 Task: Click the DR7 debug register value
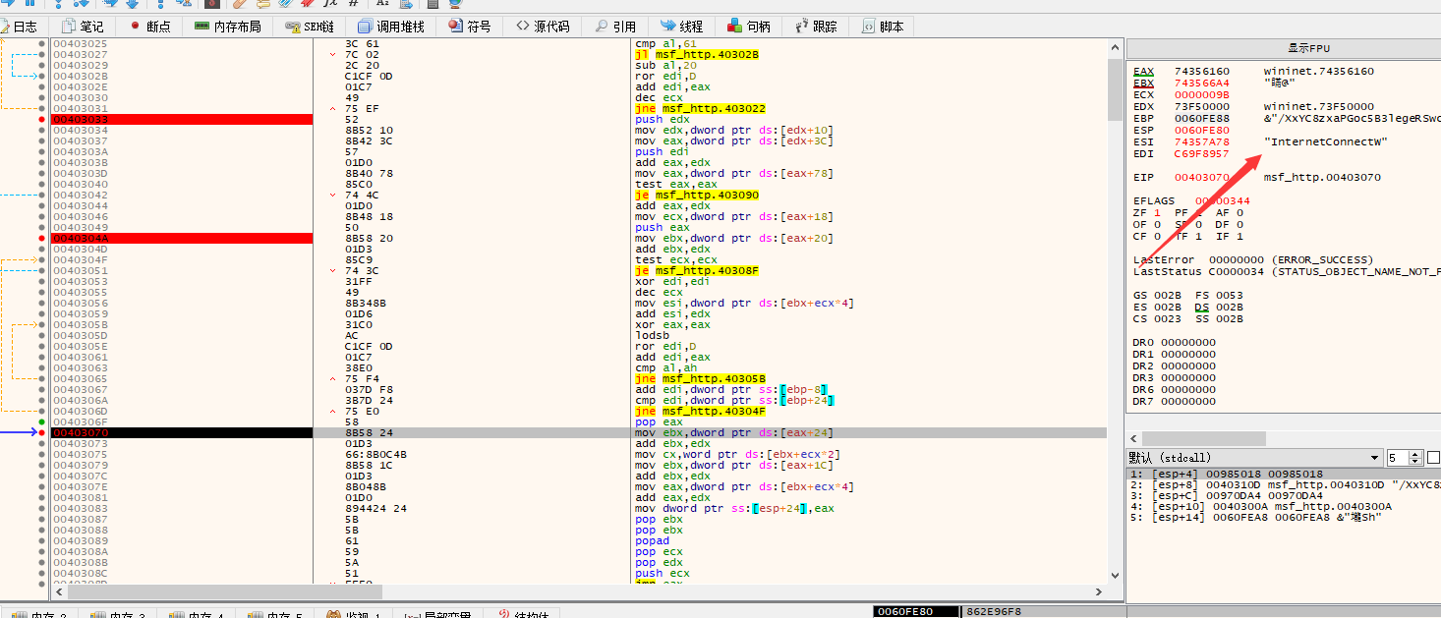[1187, 402]
